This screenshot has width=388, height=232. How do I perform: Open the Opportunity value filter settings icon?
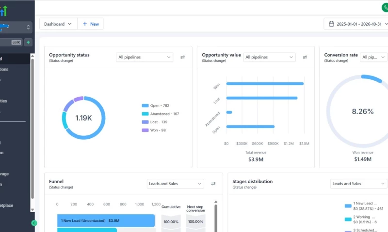[305, 57]
